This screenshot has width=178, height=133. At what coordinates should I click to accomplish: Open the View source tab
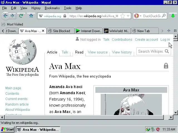(98, 52)
